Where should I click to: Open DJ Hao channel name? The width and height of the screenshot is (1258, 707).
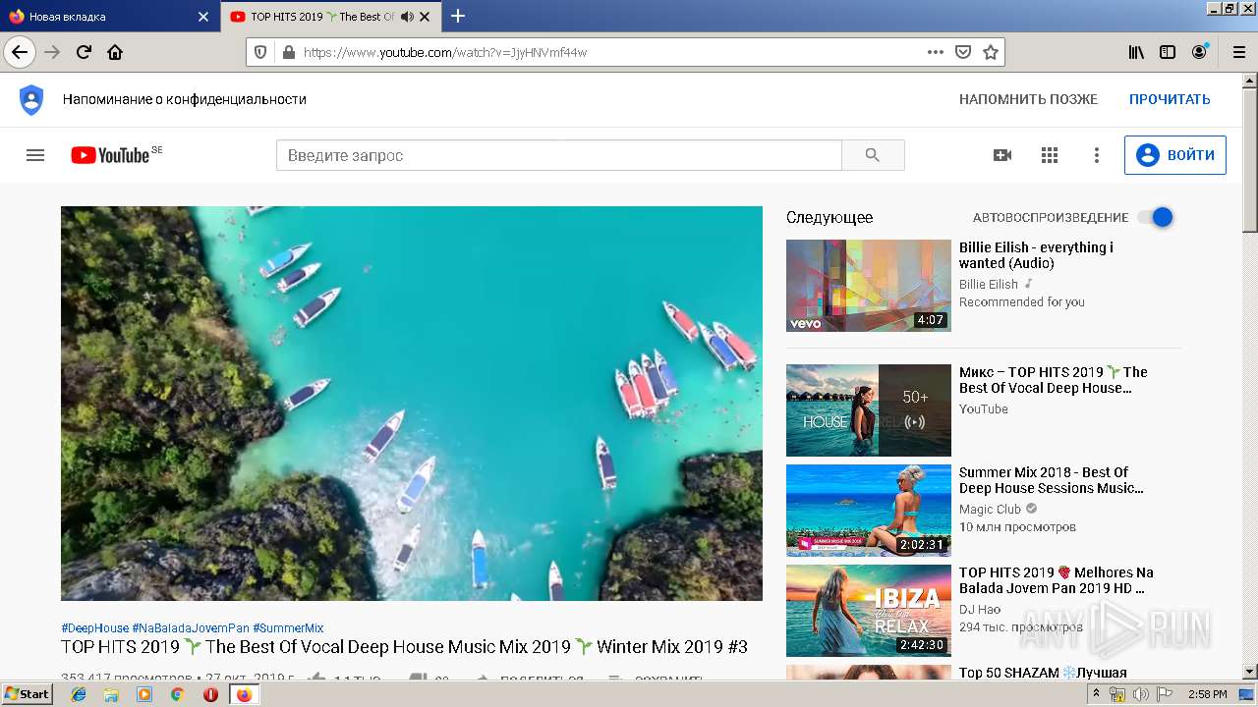coord(980,610)
